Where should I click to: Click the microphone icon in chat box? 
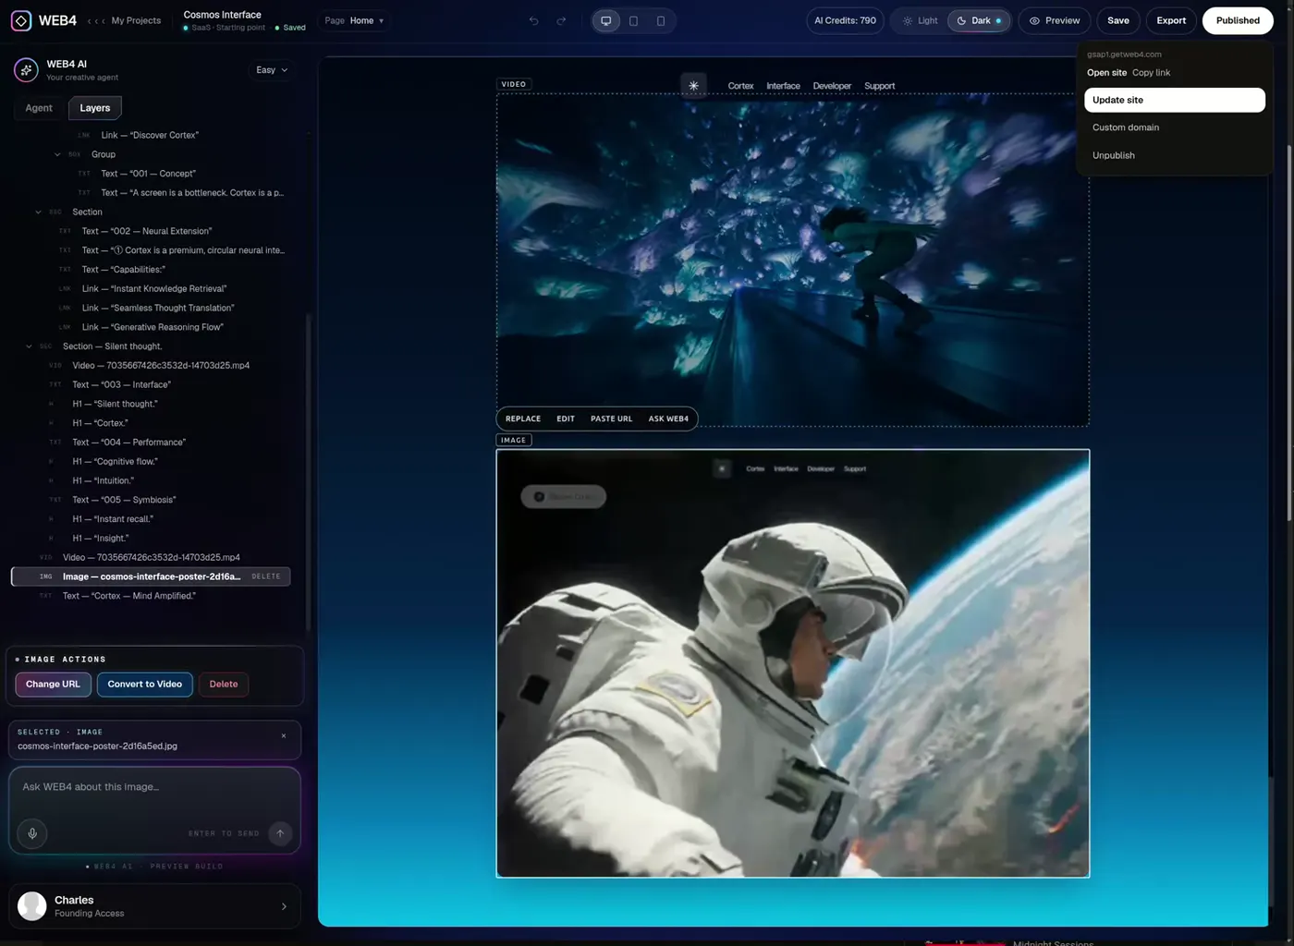tap(32, 833)
